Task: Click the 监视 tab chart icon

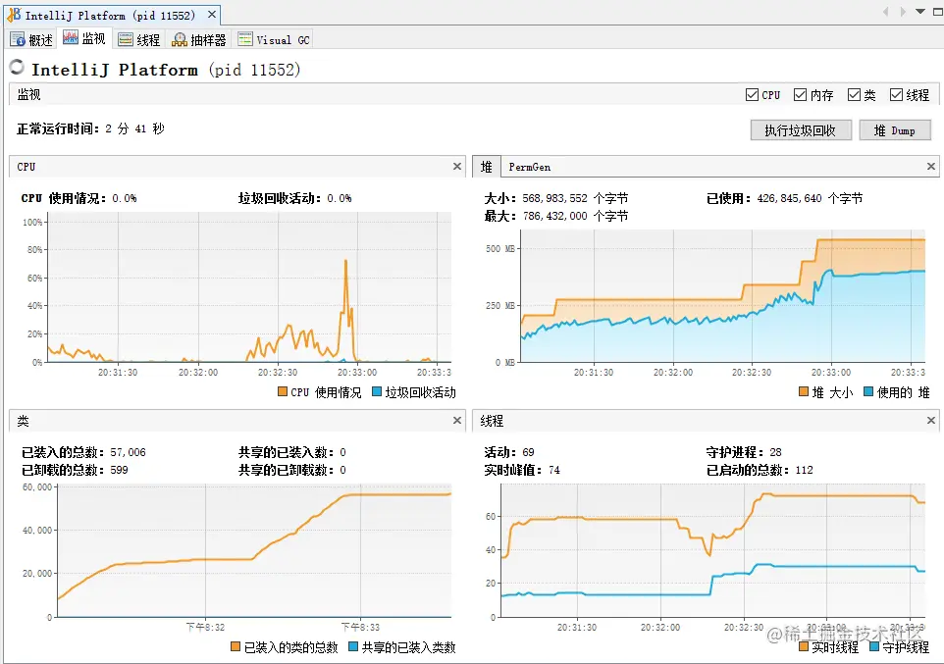Action: 71,38
